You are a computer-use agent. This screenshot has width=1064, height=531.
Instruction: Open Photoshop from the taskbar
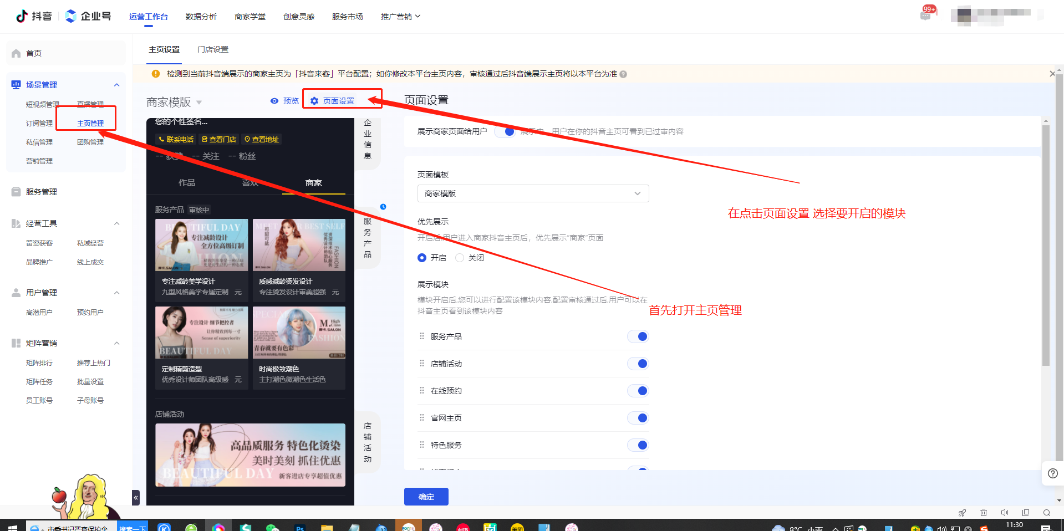(300, 527)
